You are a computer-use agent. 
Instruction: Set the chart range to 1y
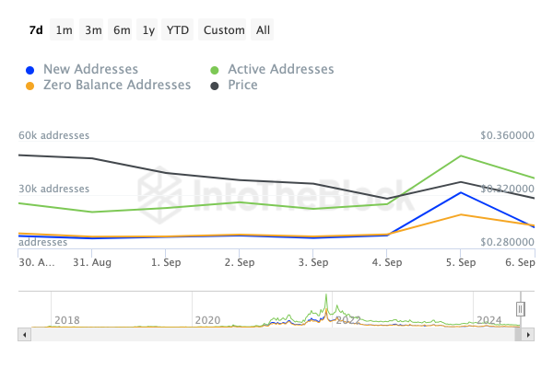[x=148, y=29]
